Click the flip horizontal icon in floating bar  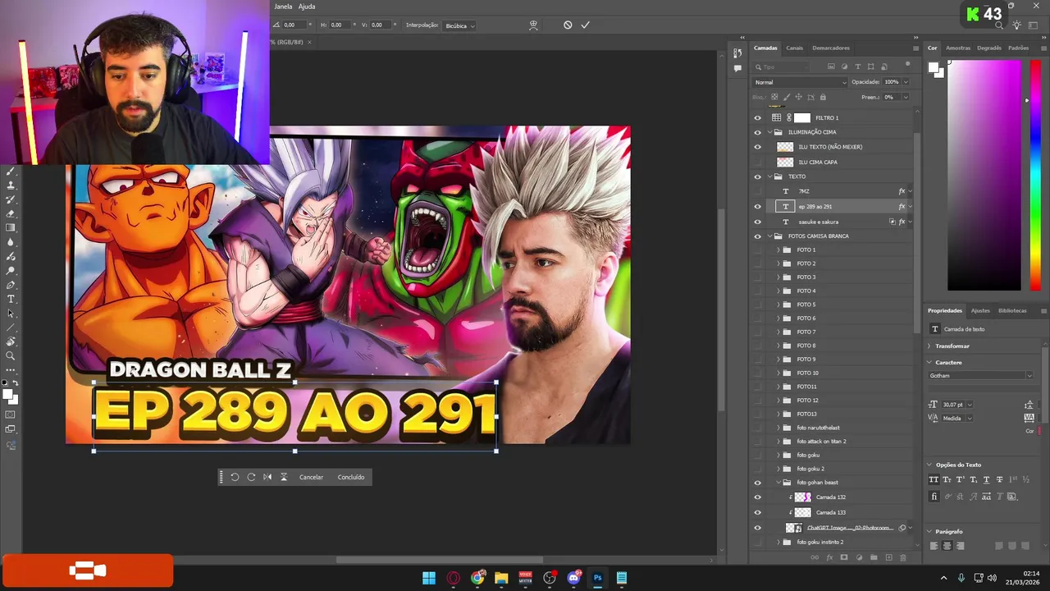click(267, 477)
